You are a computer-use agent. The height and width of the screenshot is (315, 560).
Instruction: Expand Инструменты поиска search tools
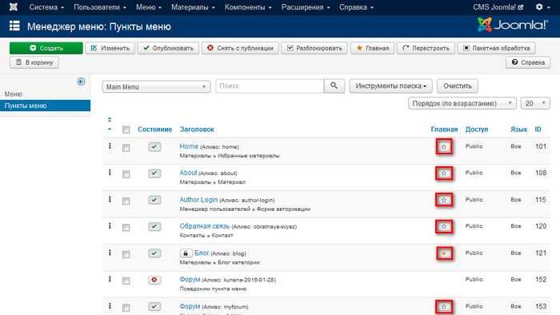(390, 86)
